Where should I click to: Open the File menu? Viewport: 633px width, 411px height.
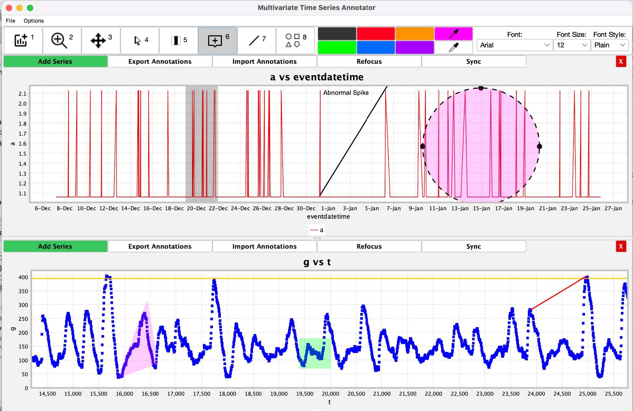10,21
